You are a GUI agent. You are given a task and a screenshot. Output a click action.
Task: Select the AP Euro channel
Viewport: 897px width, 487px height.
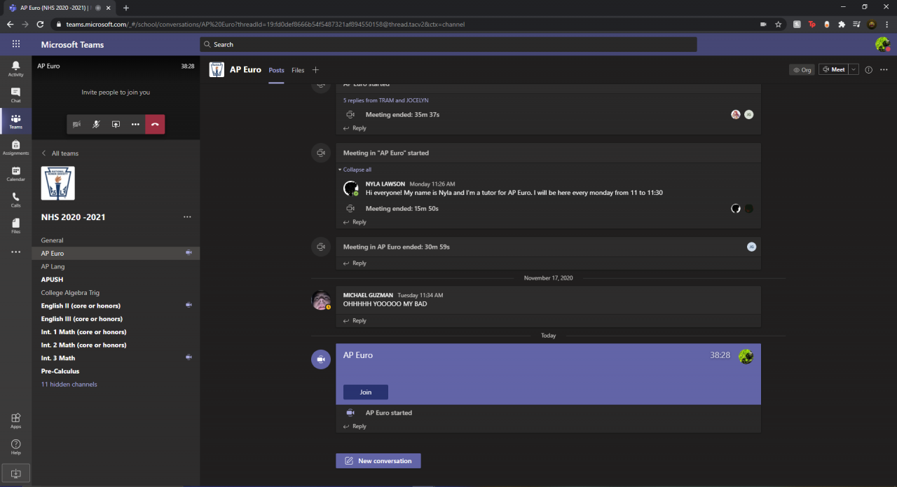click(116, 253)
